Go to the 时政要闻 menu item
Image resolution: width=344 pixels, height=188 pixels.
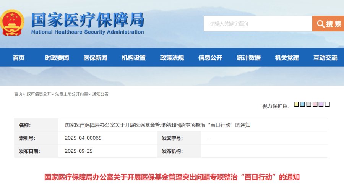(57, 58)
